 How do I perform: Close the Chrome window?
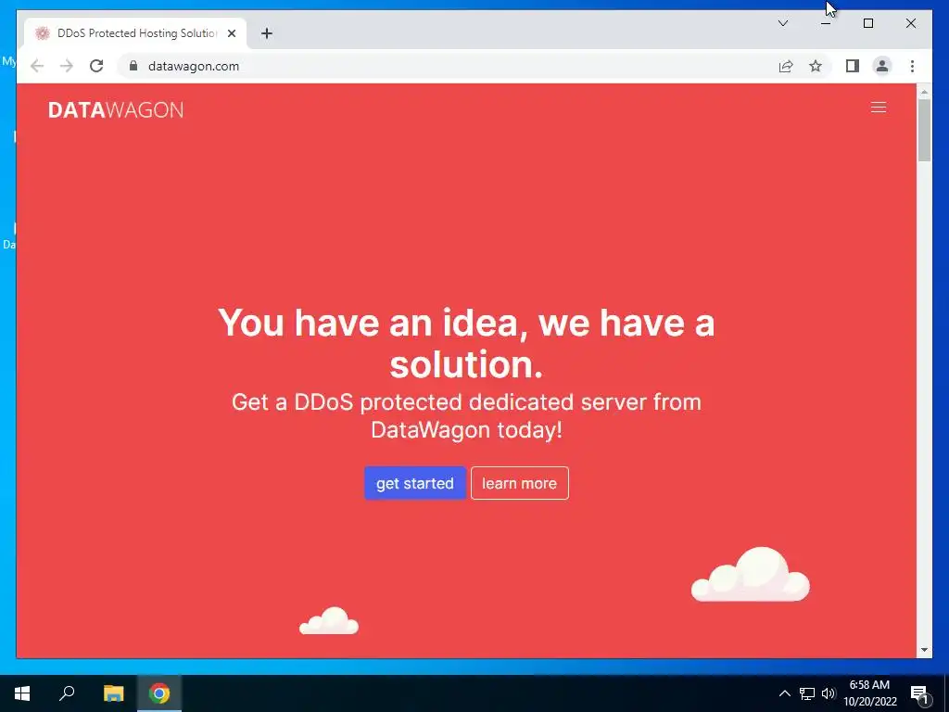click(x=910, y=23)
